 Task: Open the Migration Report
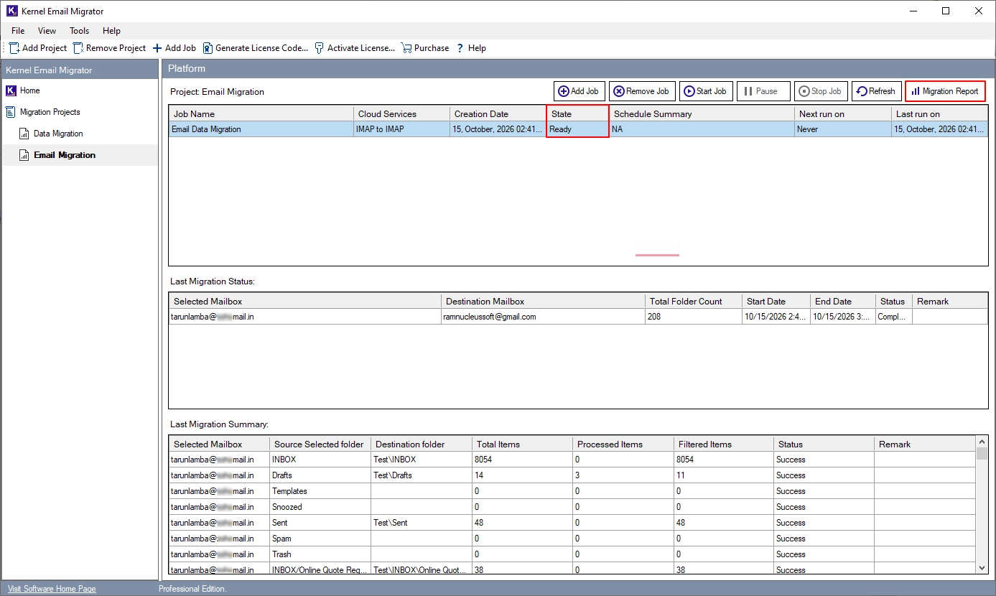coord(945,91)
